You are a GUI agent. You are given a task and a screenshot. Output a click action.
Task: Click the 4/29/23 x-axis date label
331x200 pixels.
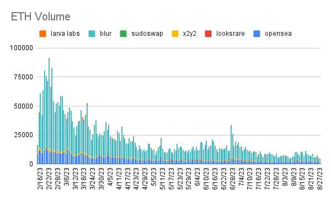(145, 179)
